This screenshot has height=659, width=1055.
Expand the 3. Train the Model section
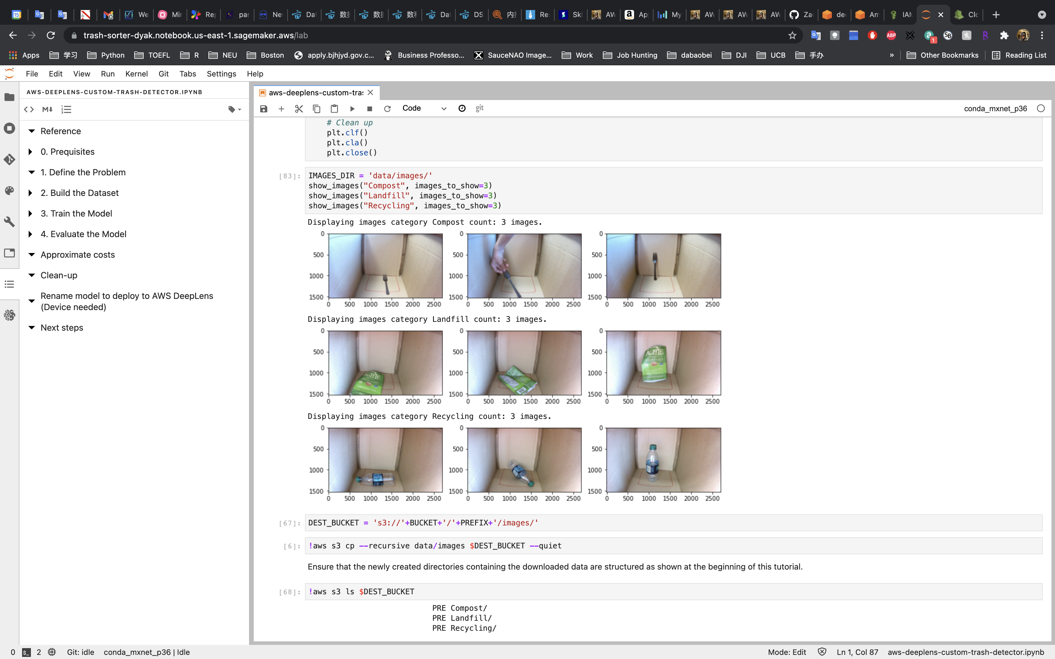pos(30,214)
